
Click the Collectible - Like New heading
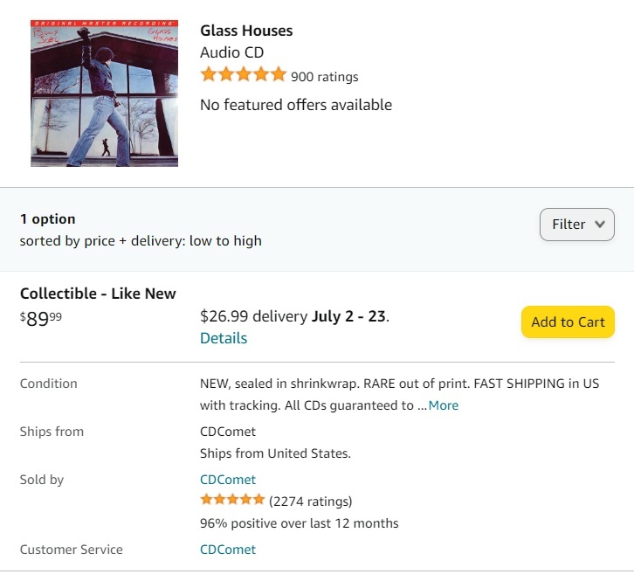click(98, 294)
